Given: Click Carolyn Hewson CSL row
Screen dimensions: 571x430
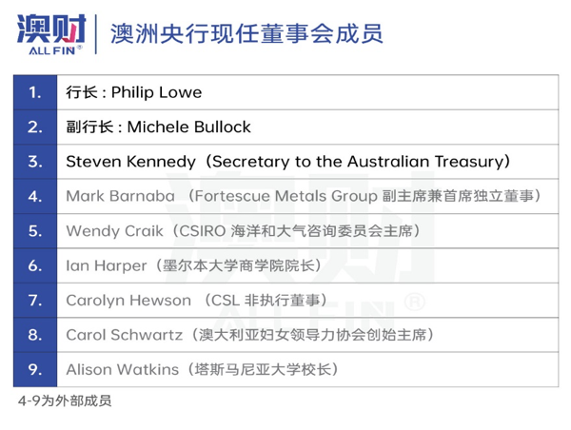Looking at the screenshot, I should coord(307,300).
